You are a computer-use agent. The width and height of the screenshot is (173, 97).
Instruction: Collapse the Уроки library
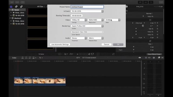pyautogui.click(x=10, y=10)
